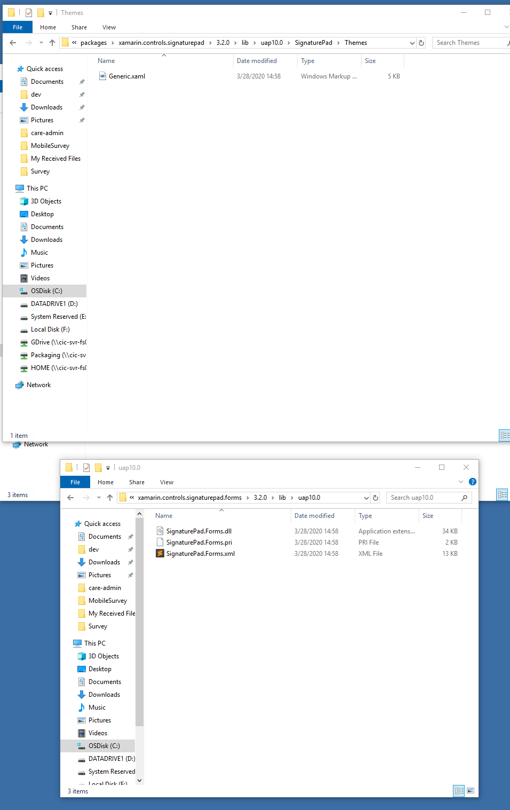Click Search uap10.0 input field
The height and width of the screenshot is (810, 510).
click(x=424, y=498)
